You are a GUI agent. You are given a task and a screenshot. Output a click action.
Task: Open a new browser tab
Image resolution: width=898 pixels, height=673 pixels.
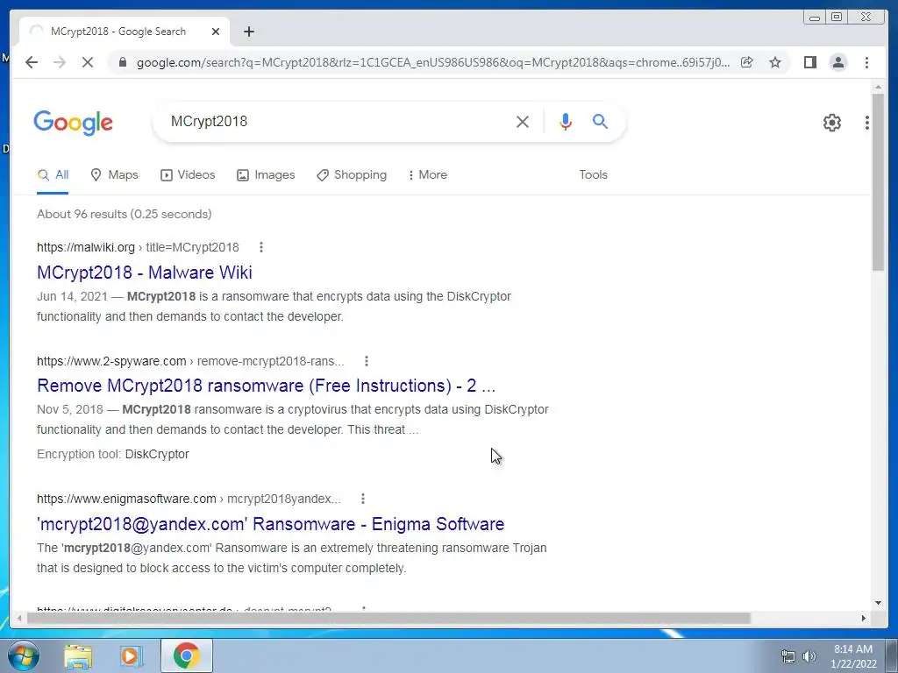(248, 32)
